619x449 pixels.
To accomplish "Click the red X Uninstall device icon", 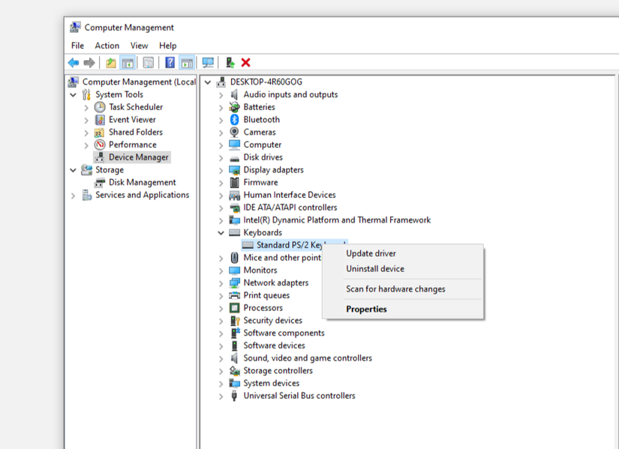I will point(246,62).
